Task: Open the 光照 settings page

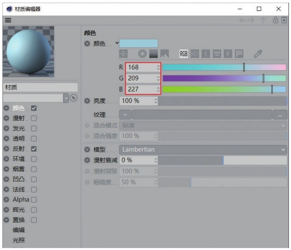Action: tap(18, 240)
